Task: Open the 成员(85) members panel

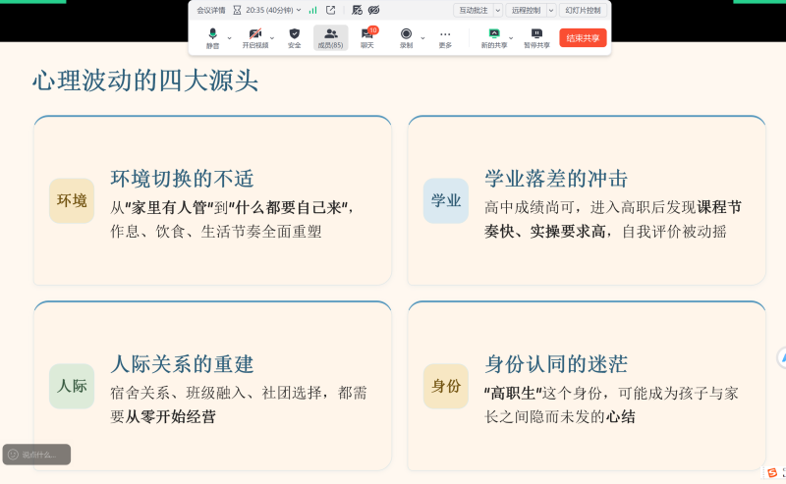Action: coord(330,38)
